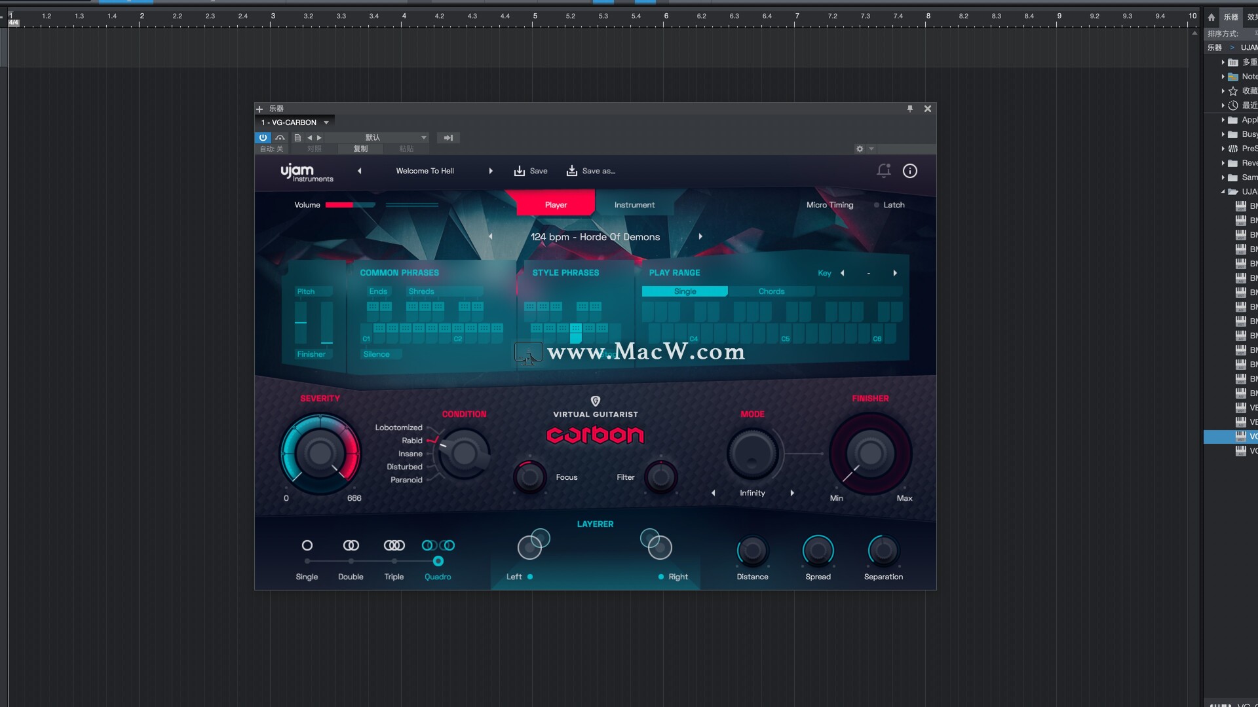Open the 效果 tab in the browser panel

(x=1252, y=17)
